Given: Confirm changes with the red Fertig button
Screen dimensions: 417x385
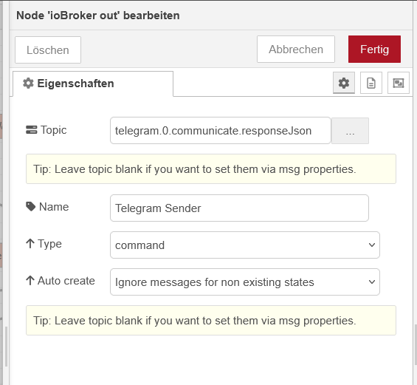Looking at the screenshot, I should point(374,50).
